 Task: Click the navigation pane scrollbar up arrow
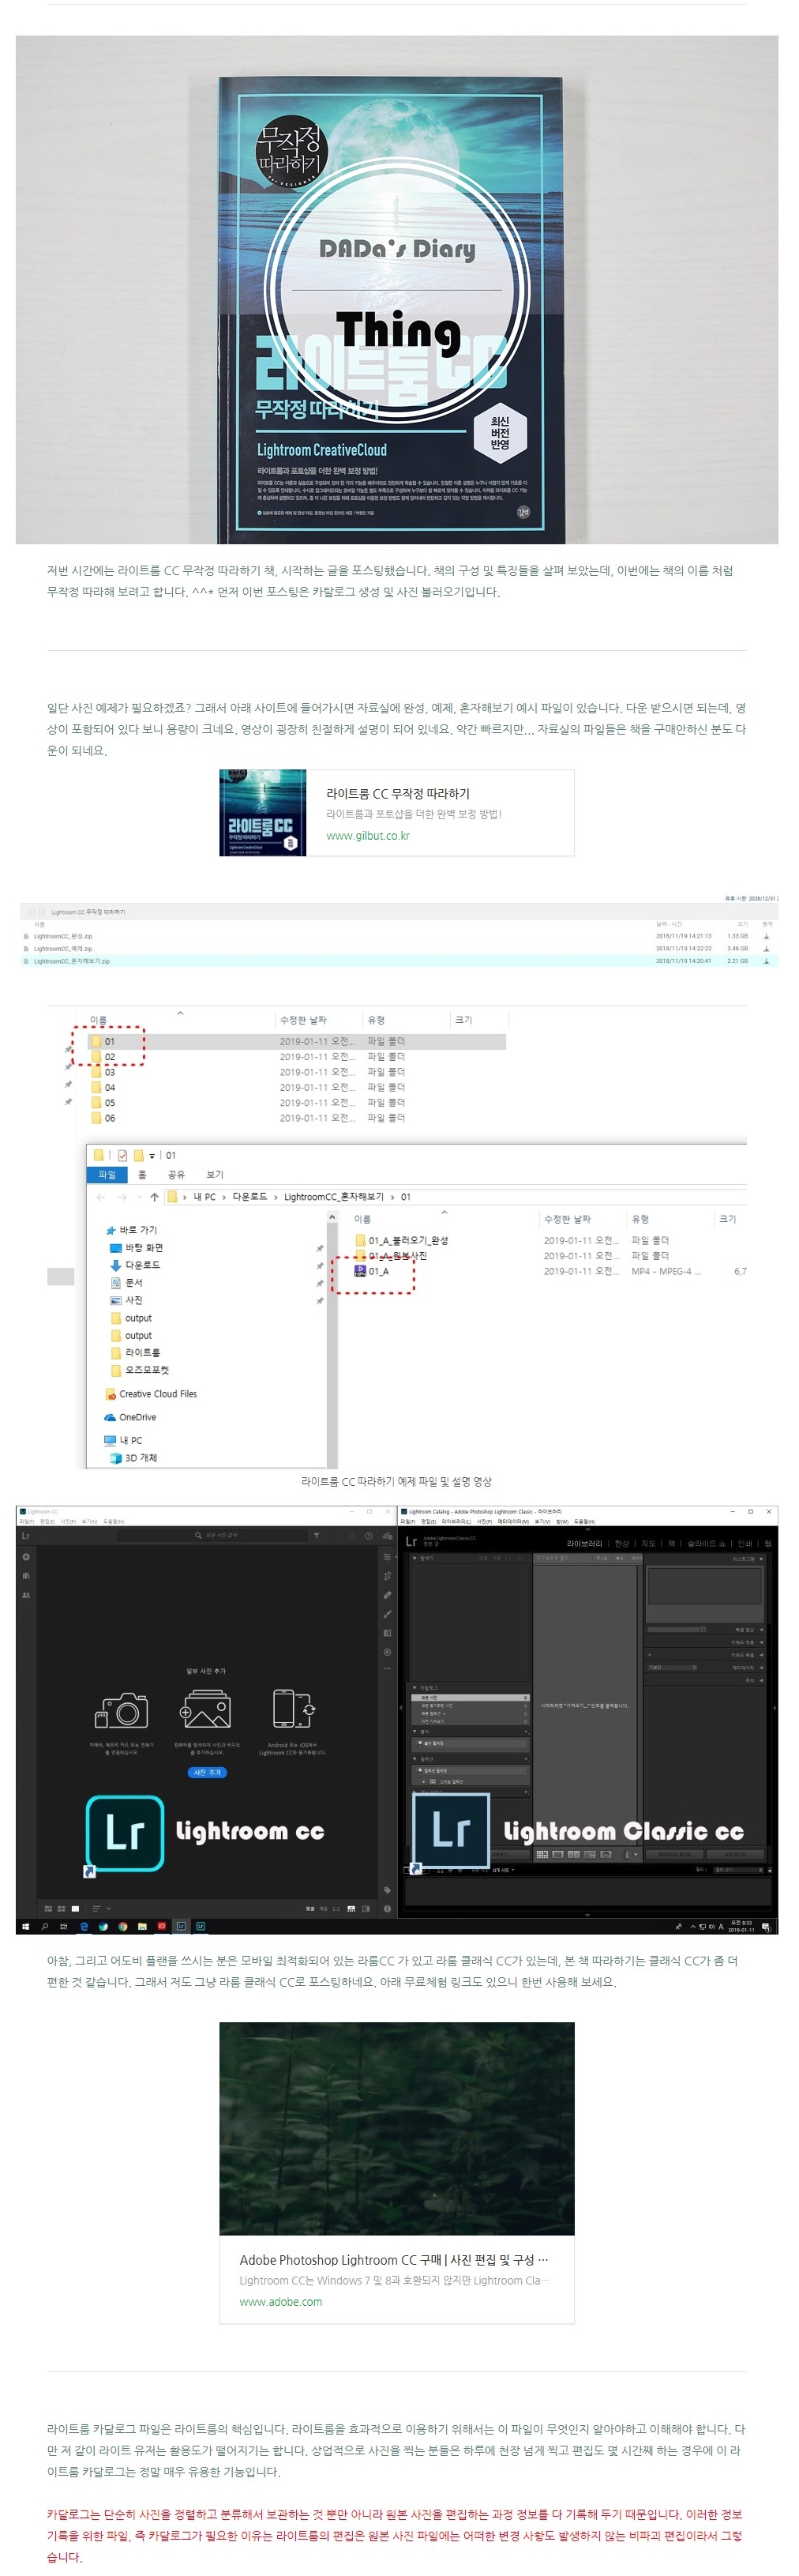pyautogui.click(x=332, y=1217)
